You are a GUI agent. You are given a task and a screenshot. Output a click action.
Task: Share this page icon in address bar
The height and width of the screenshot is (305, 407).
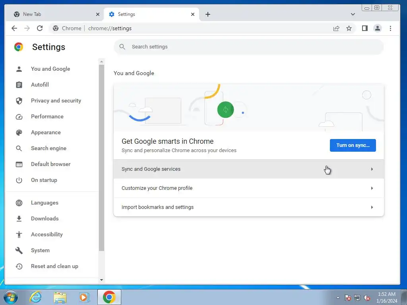(336, 28)
